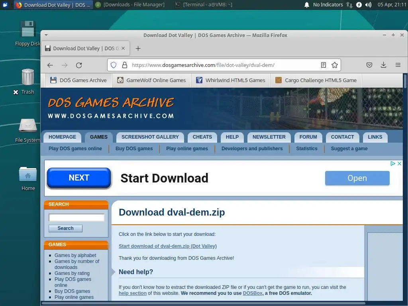Open the HELP tab
408x306 pixels.
[232, 137]
